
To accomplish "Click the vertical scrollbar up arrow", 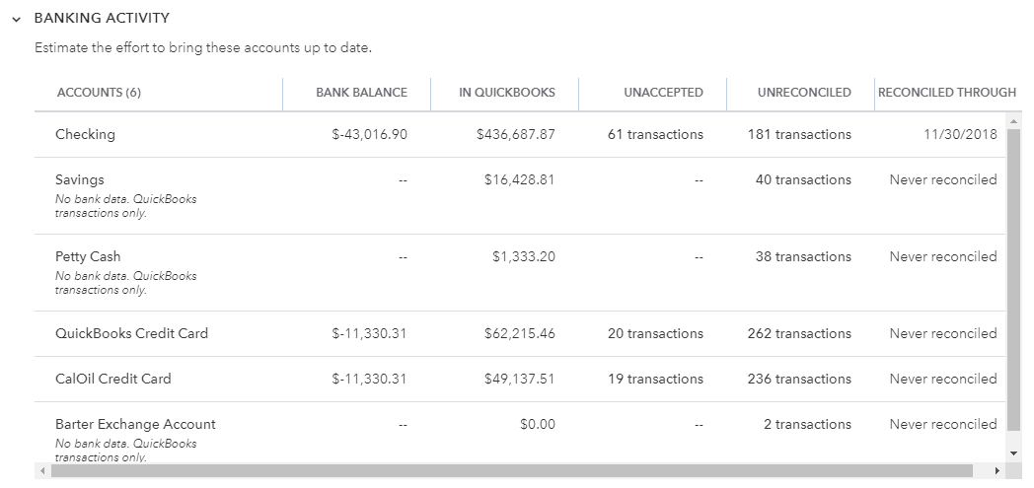I will coord(1013,120).
